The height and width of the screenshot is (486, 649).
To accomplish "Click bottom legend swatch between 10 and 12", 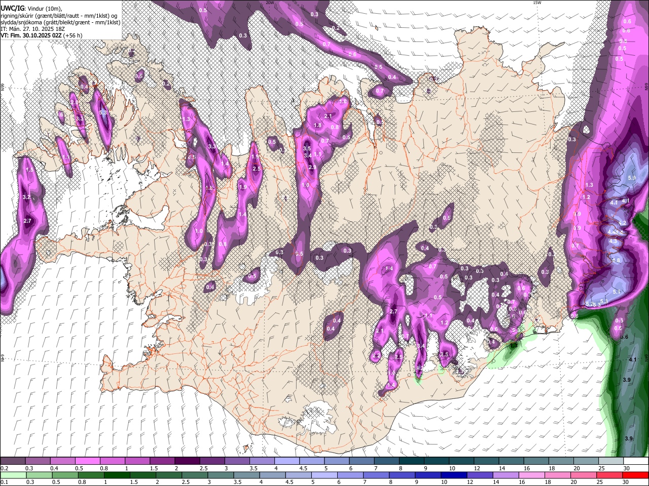I will coord(454,475).
